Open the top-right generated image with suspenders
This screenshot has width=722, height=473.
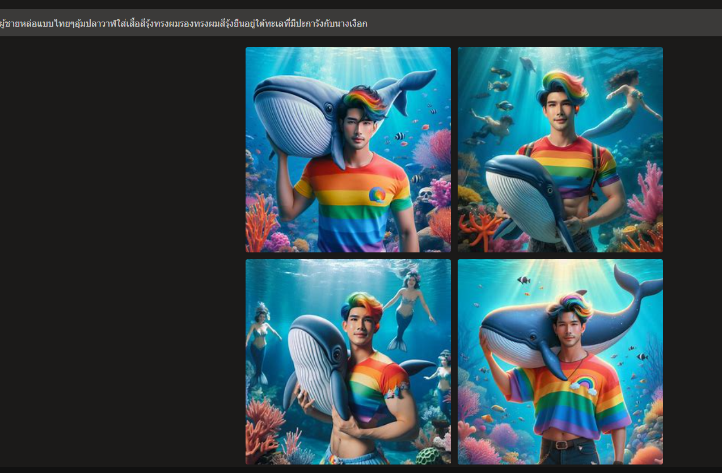tap(560, 150)
